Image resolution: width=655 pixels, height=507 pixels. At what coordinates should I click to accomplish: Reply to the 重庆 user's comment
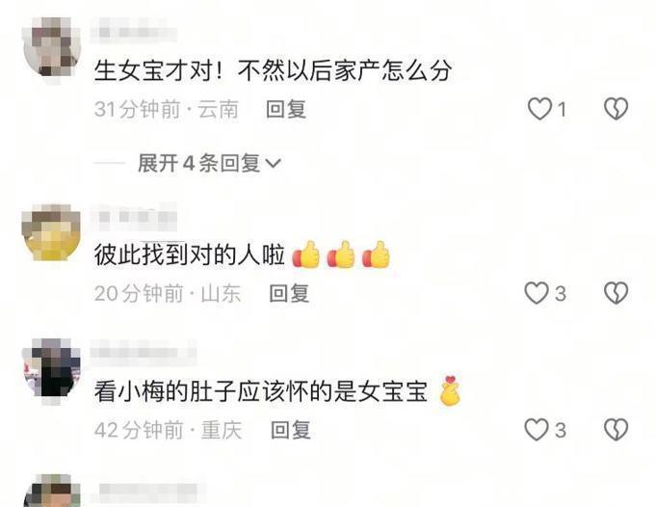pos(291,430)
